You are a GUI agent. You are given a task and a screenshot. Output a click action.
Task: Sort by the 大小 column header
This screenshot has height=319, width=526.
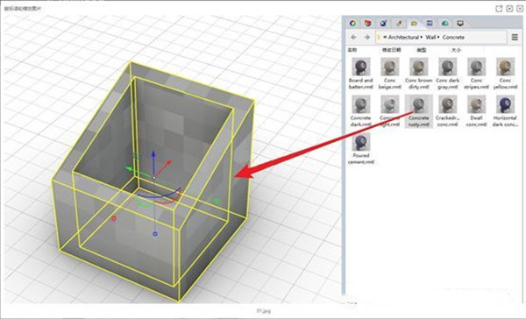coord(456,50)
